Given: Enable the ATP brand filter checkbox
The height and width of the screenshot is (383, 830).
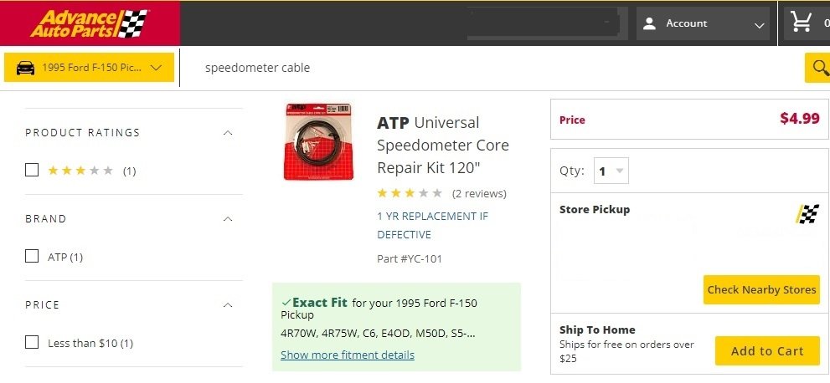Looking at the screenshot, I should click(x=32, y=257).
